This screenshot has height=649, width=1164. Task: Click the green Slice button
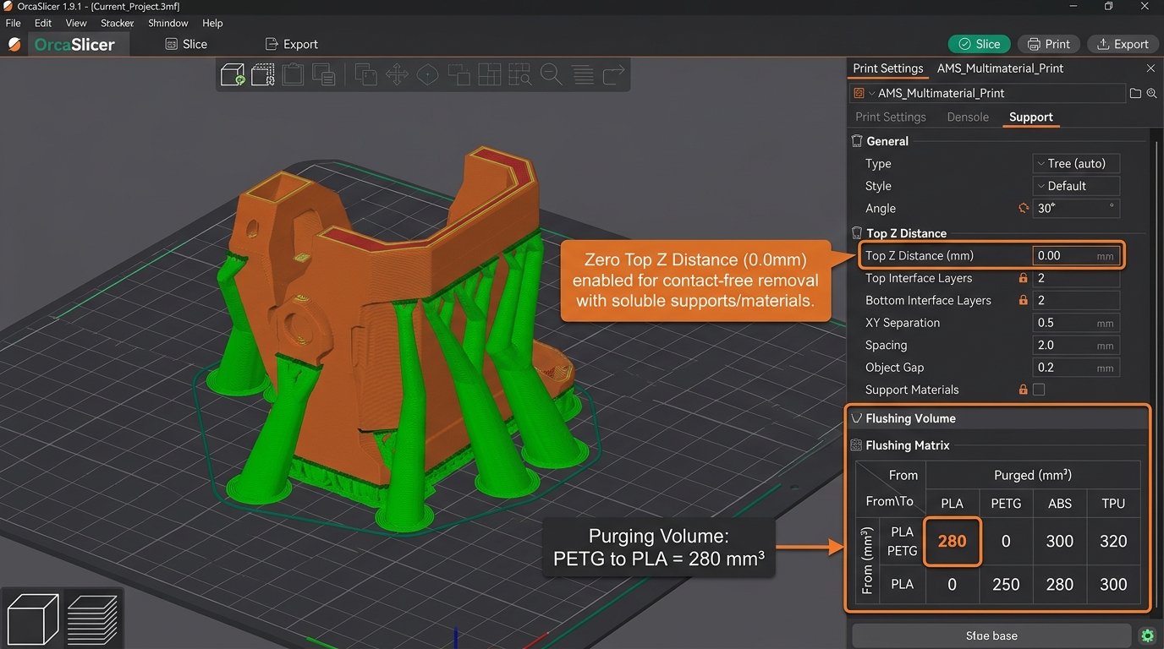pos(979,44)
